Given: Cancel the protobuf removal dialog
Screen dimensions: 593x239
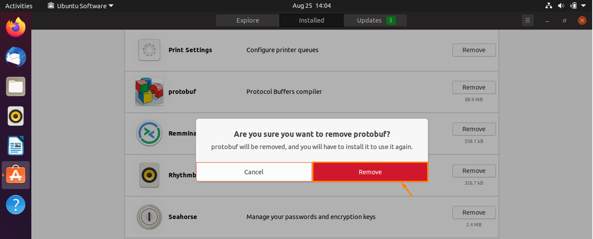Looking at the screenshot, I should click(x=254, y=172).
